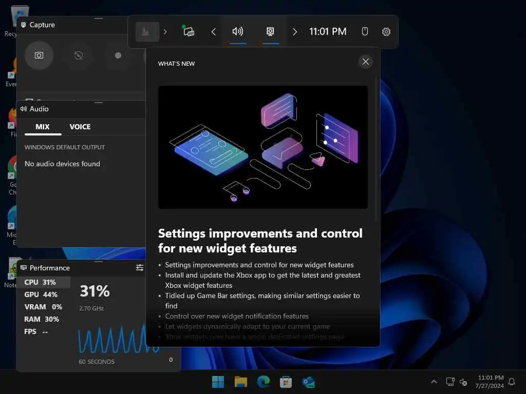
Task: Click the Performance widget title icon
Action: click(x=24, y=268)
